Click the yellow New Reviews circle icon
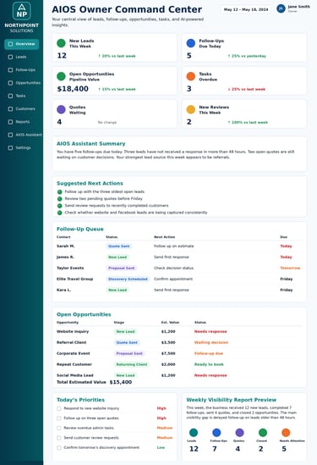Image resolution: width=317 pixels, height=465 pixels. coord(190,110)
